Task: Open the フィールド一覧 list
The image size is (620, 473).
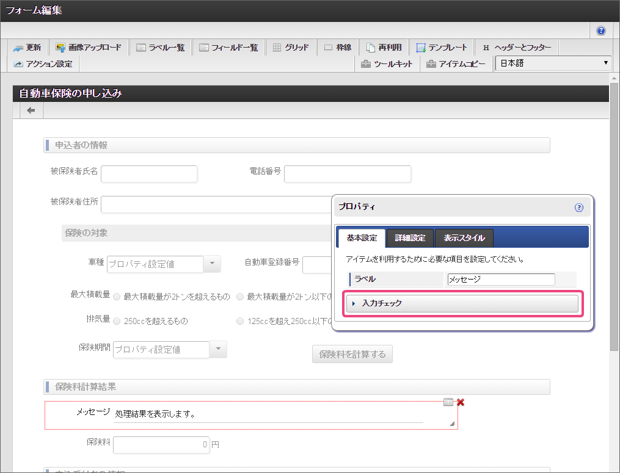Action: pyautogui.click(x=229, y=48)
